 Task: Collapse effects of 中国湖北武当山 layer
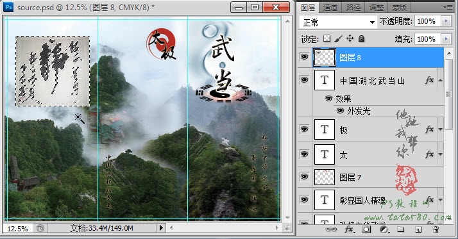pyautogui.click(x=441, y=80)
